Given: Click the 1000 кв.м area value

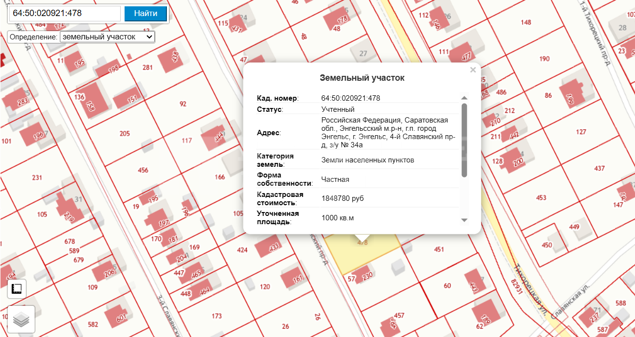Looking at the screenshot, I should coord(338,217).
